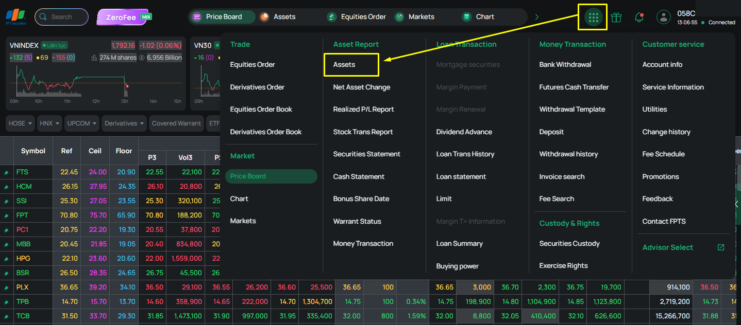The width and height of the screenshot is (741, 325).
Task: Click the Chart tab icon
Action: coord(467,17)
